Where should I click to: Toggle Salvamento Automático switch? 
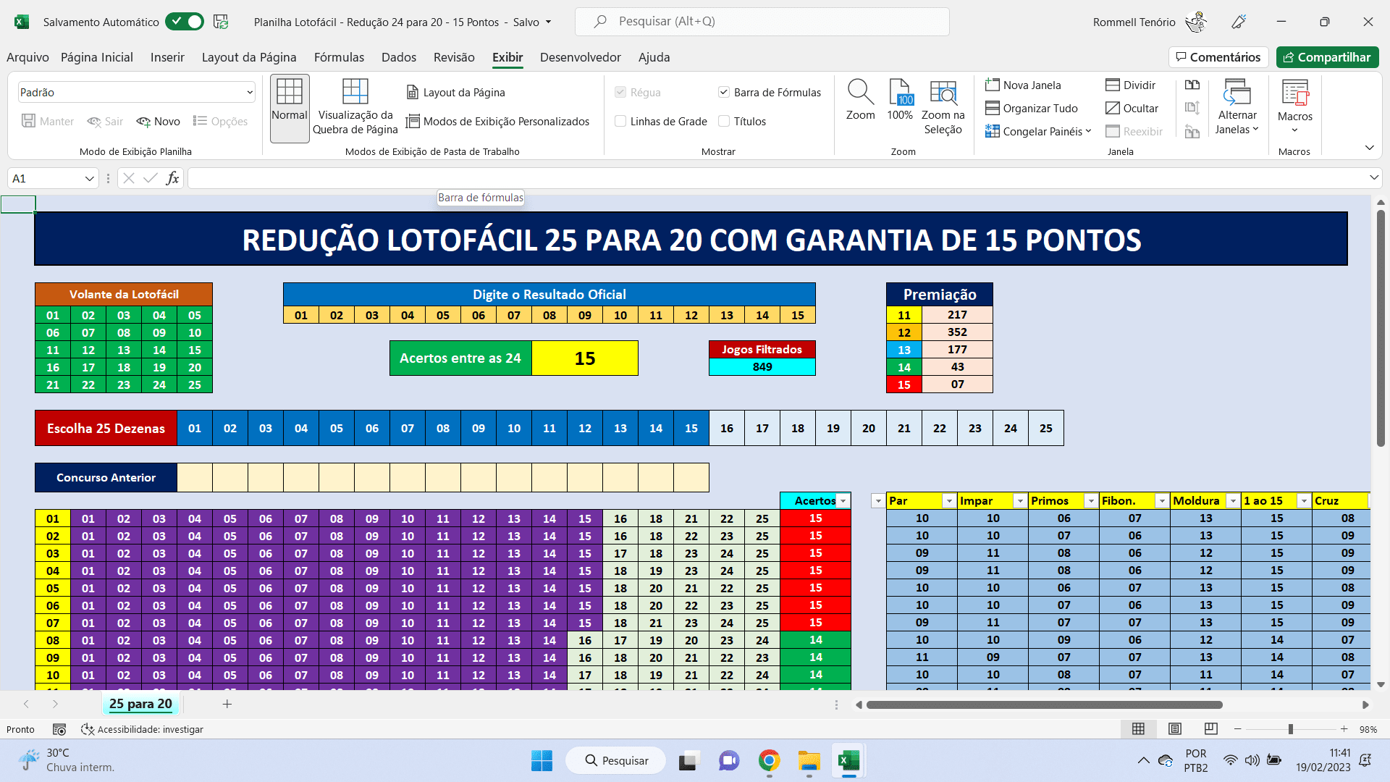coord(185,22)
